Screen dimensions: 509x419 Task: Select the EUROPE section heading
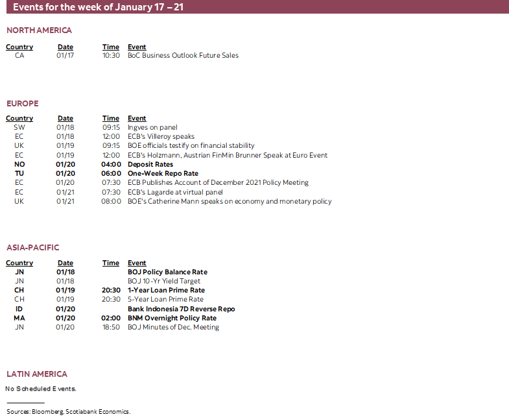pos(23,104)
